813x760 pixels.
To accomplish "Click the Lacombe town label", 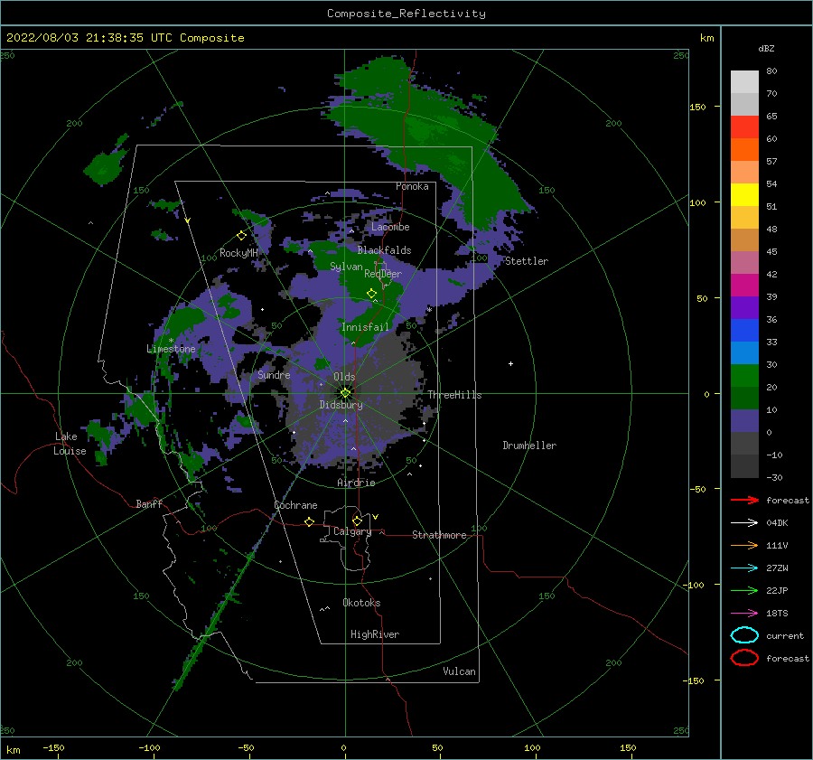I will pyautogui.click(x=390, y=227).
